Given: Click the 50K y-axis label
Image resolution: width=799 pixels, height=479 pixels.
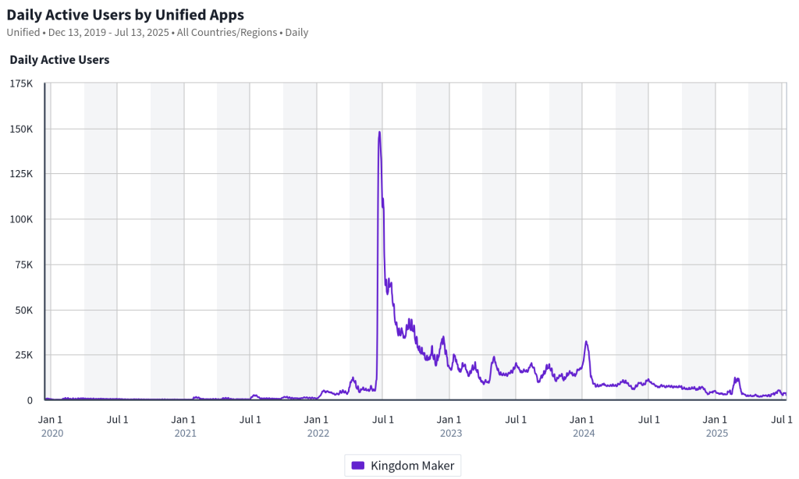Looking at the screenshot, I should [x=24, y=310].
